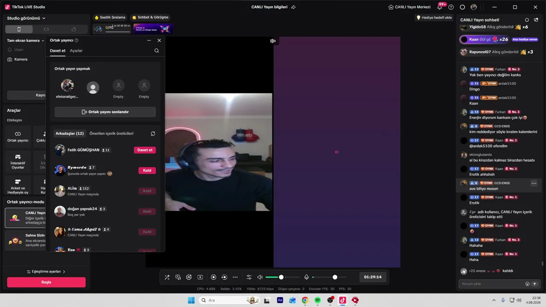The image size is (546, 307).
Task: Open the AI tools hexagon icon
Action: click(x=189, y=277)
